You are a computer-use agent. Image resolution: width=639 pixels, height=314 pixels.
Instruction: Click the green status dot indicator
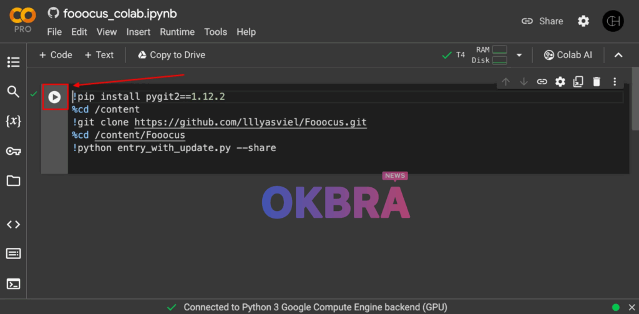(x=616, y=307)
